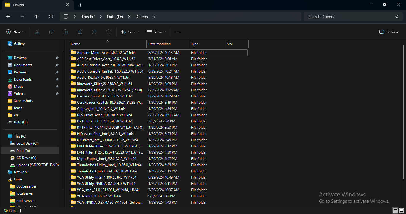406x214 pixels.
Task: Click the Cut toolbar icon
Action: [37, 32]
